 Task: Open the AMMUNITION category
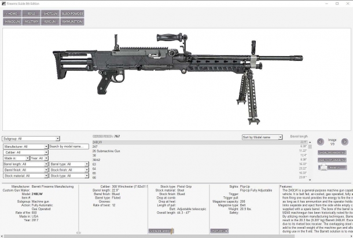tap(72, 21)
